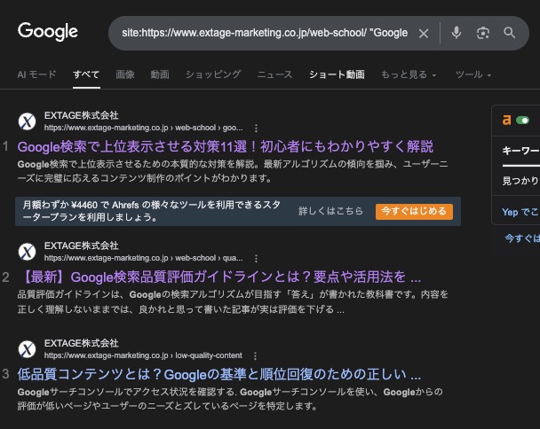Open three-dot menu of low-quality-content result
This screenshot has height=429, width=540.
point(255,356)
